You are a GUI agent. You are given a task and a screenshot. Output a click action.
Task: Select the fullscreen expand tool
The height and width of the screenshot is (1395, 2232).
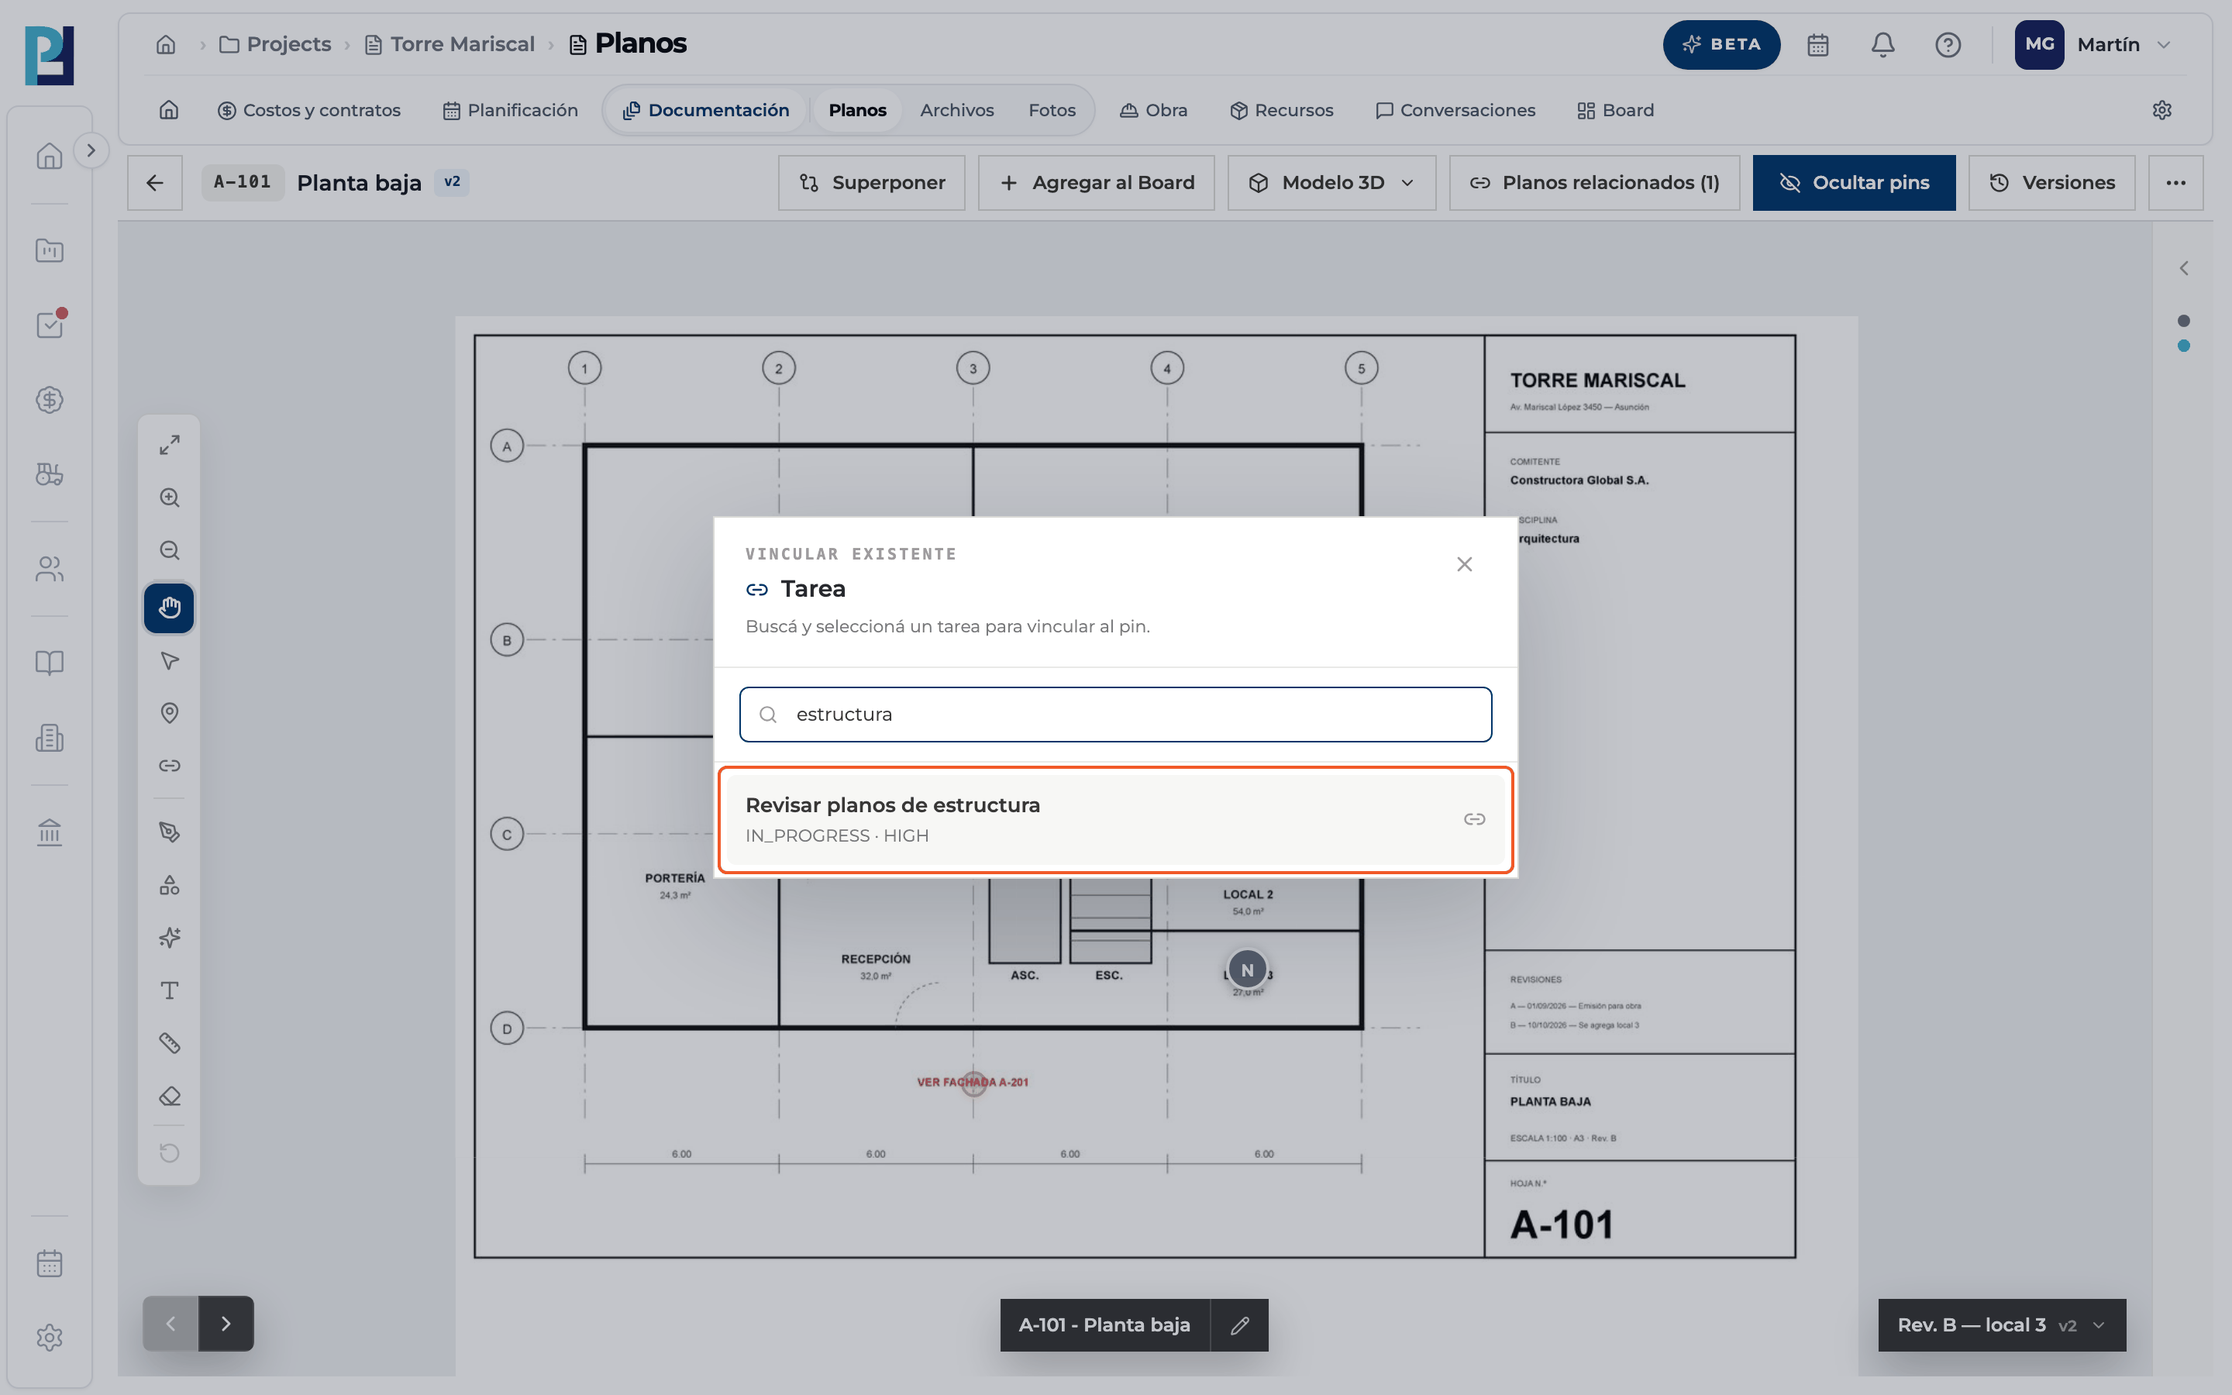169,445
